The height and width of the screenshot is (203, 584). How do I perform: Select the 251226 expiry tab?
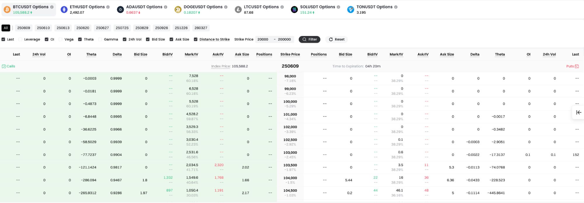coord(181,28)
